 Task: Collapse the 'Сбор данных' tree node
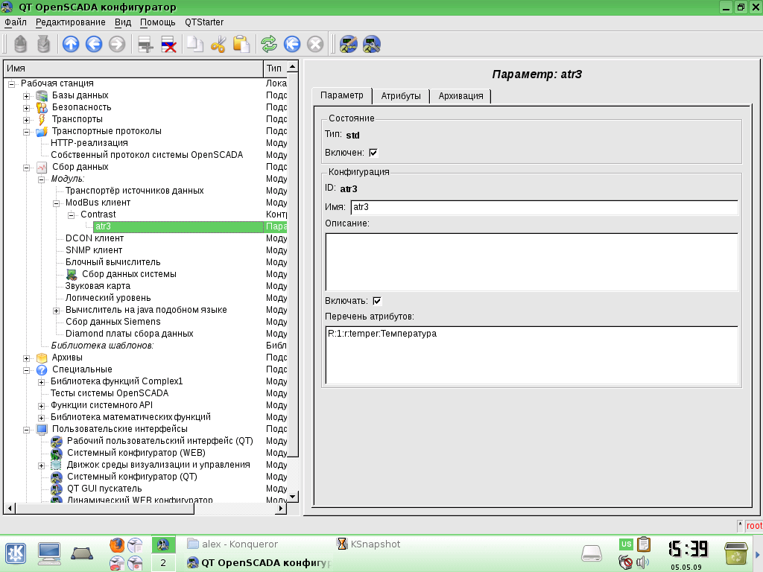click(x=27, y=168)
